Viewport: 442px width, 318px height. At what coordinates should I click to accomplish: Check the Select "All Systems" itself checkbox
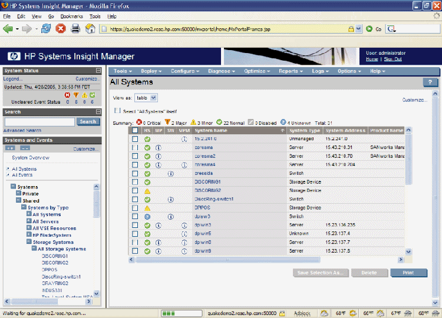[118, 110]
